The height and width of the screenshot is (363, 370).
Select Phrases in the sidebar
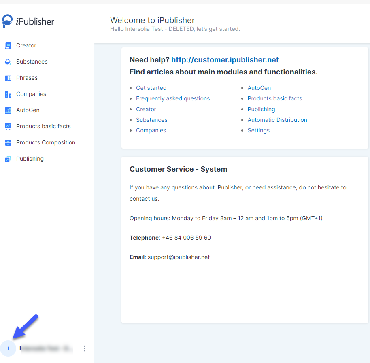27,78
